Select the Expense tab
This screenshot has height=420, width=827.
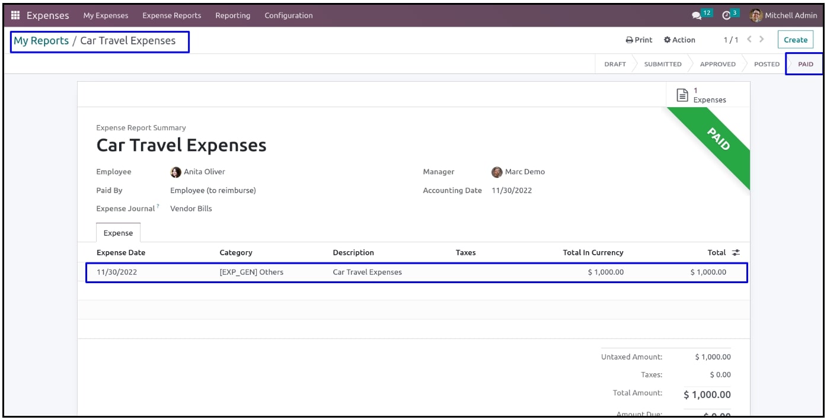pyautogui.click(x=118, y=233)
